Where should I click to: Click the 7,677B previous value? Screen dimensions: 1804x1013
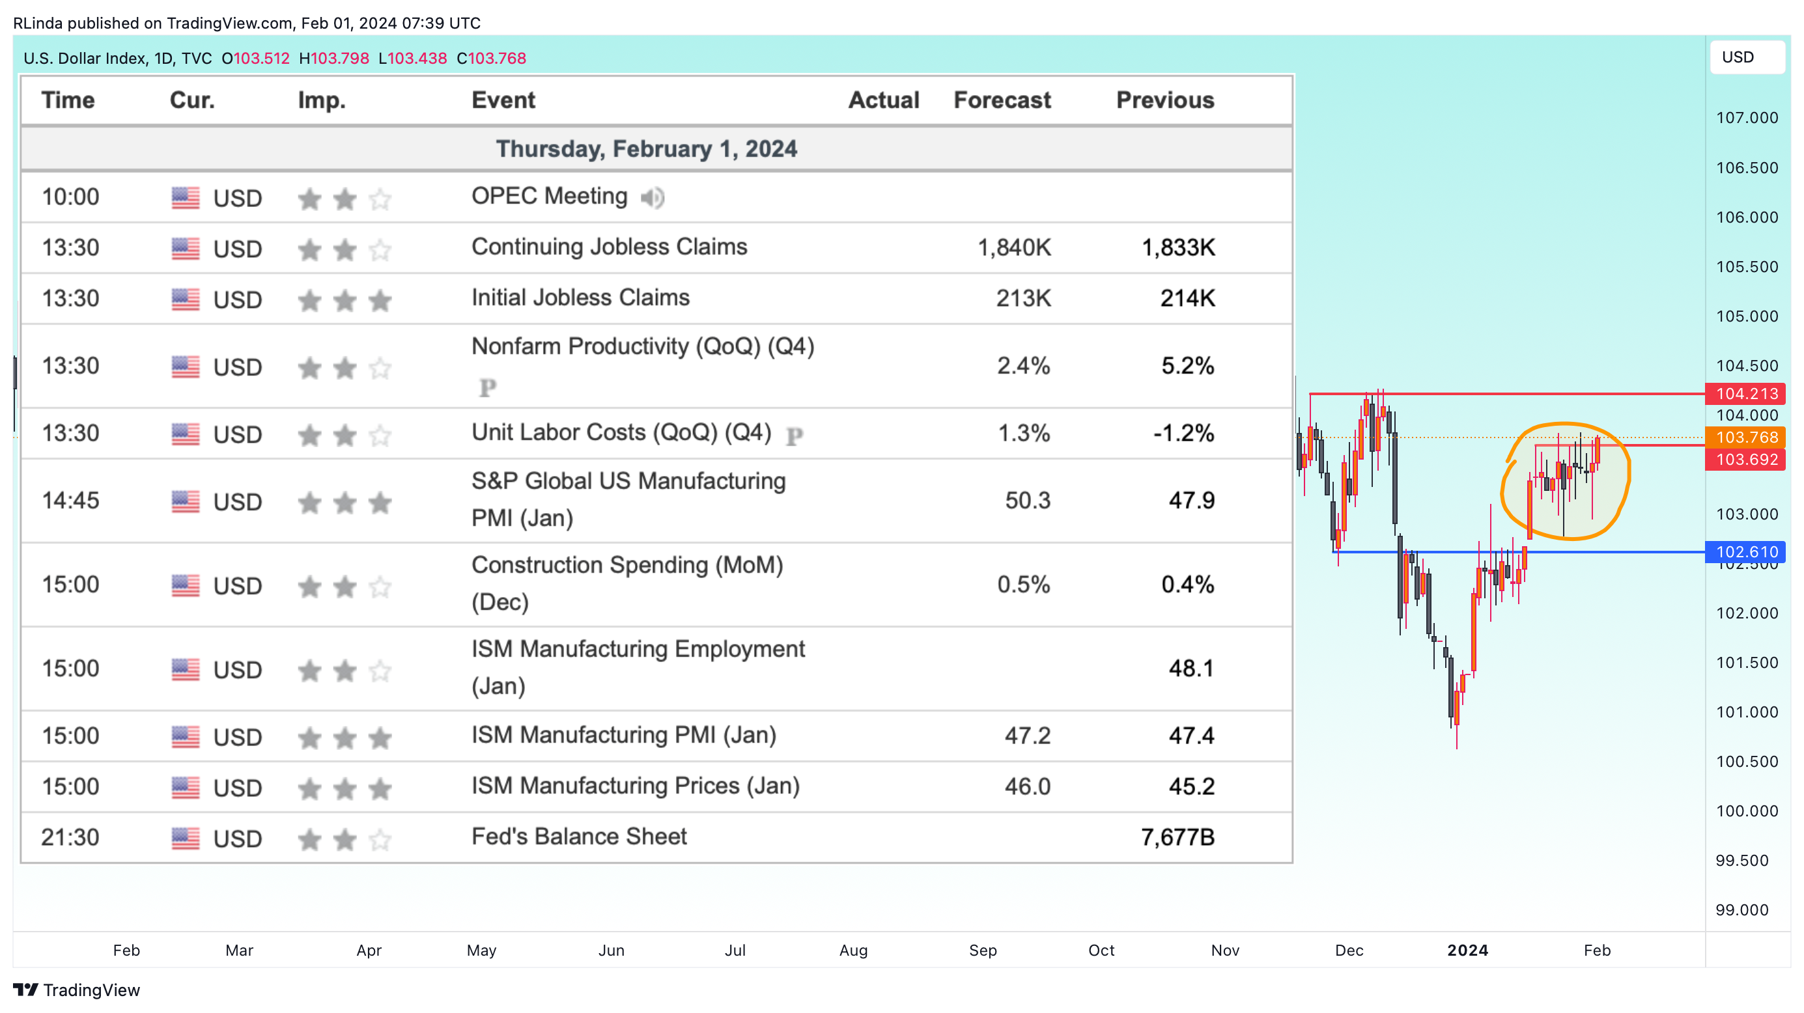[x=1178, y=837]
